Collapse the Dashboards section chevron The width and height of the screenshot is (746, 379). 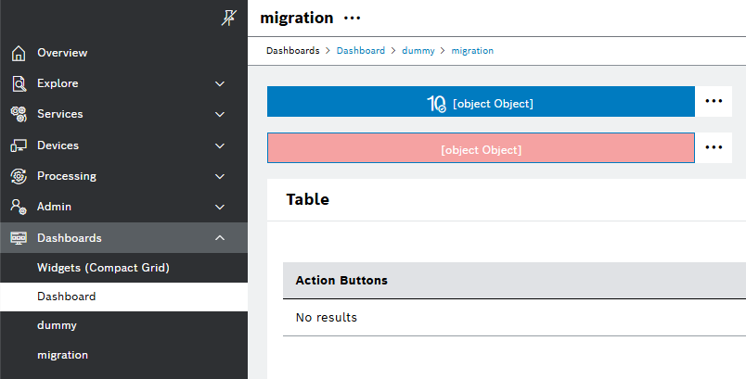tap(220, 238)
